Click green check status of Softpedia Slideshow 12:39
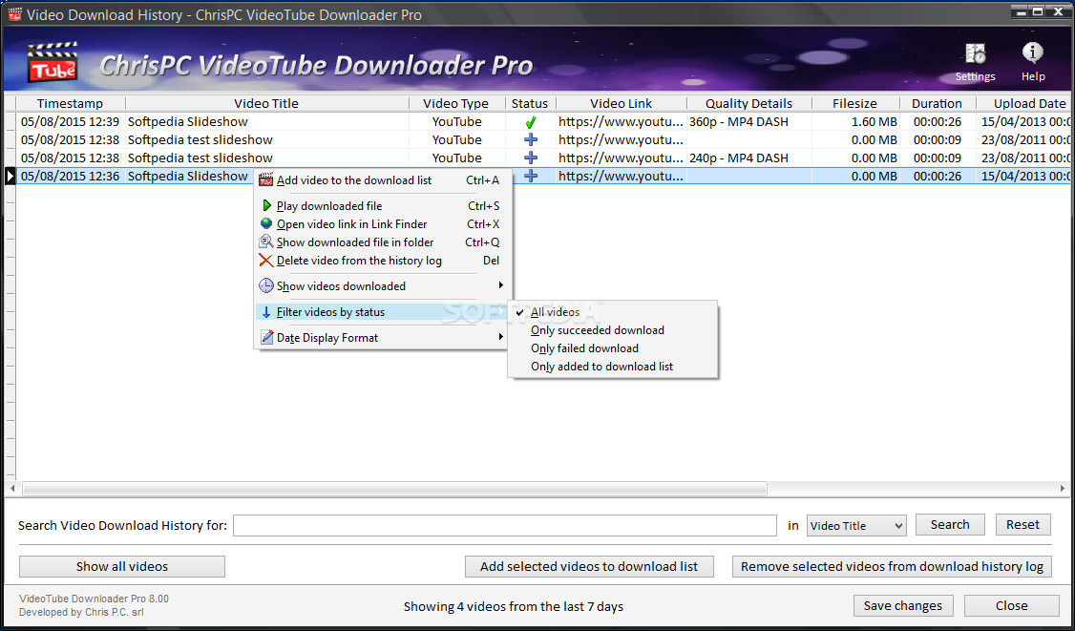 530,122
